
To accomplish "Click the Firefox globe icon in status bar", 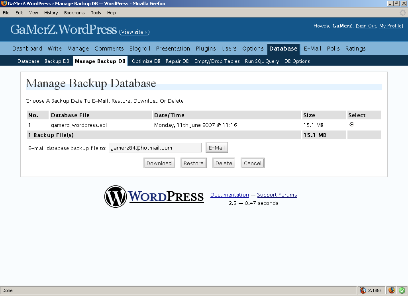I will (392, 290).
